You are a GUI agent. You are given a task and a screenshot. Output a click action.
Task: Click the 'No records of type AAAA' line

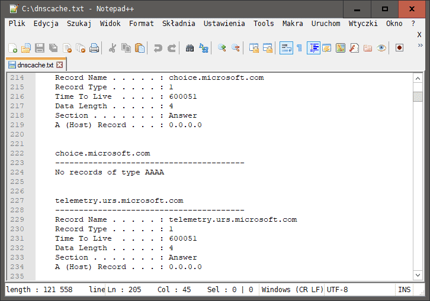110,172
